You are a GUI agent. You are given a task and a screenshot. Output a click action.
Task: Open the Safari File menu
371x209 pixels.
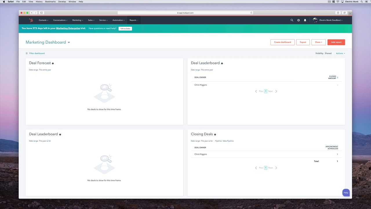pos(18,1)
